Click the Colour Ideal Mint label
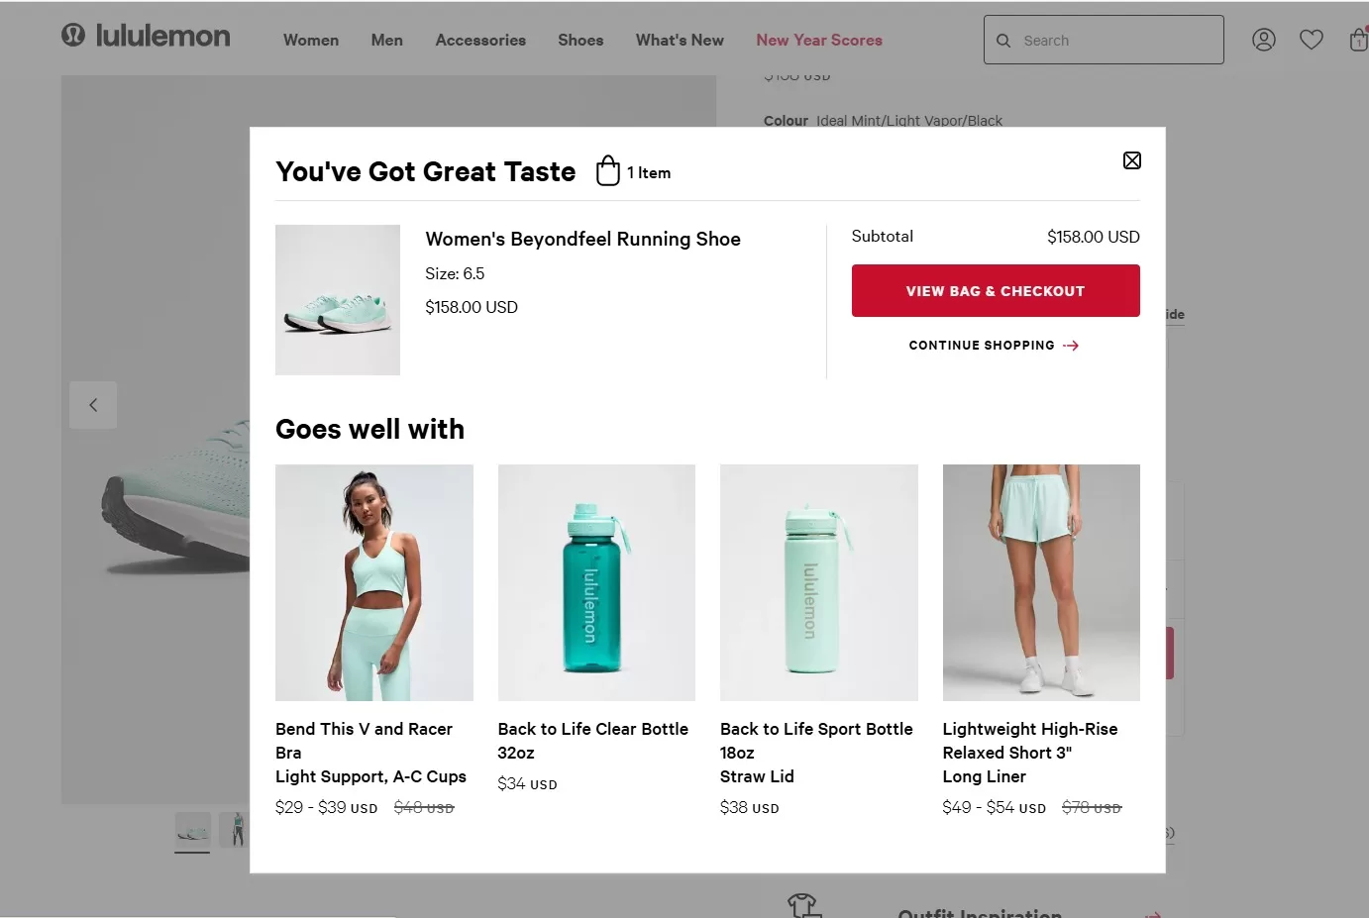The image size is (1369, 918). click(883, 121)
